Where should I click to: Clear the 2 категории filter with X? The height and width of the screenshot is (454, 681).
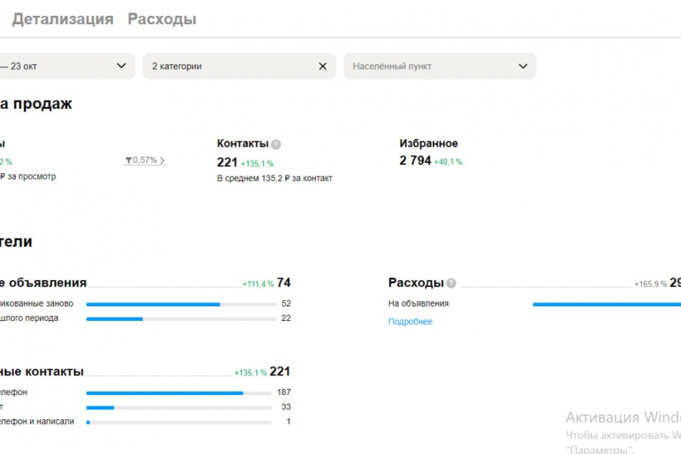click(322, 66)
